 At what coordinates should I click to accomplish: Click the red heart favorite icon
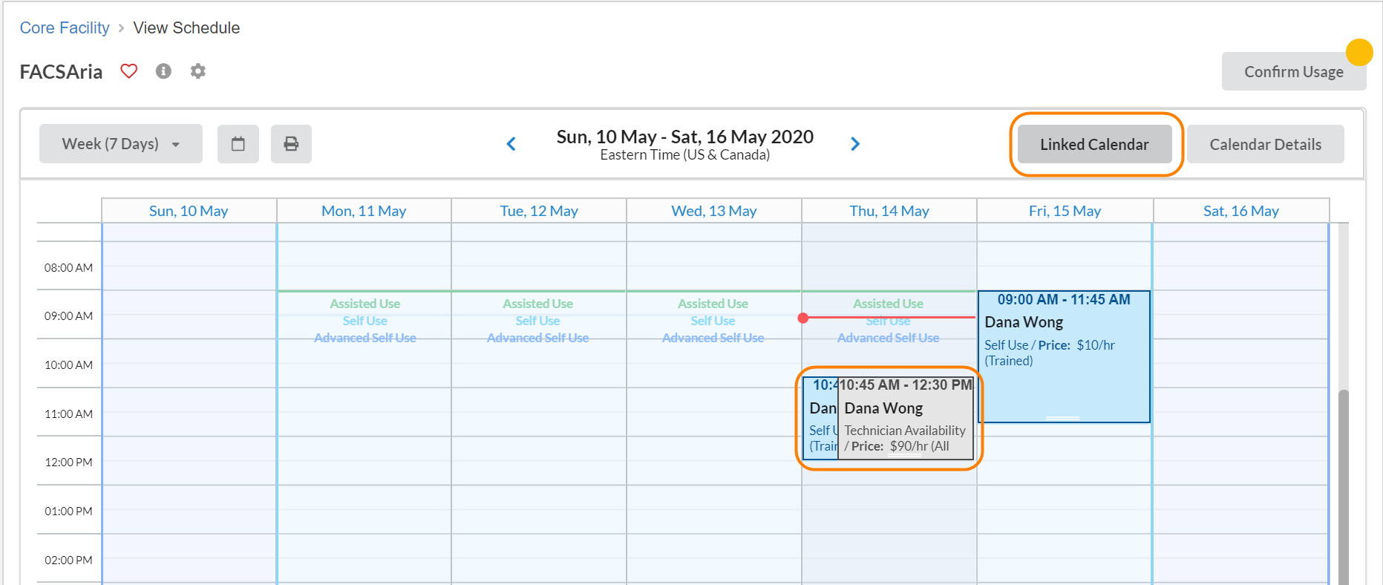tap(129, 71)
